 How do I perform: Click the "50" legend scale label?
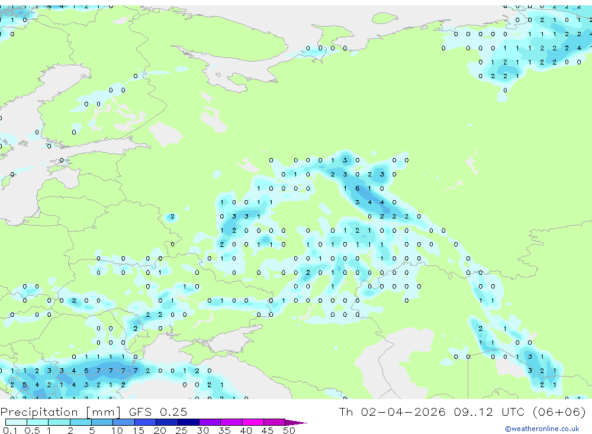pos(289,430)
